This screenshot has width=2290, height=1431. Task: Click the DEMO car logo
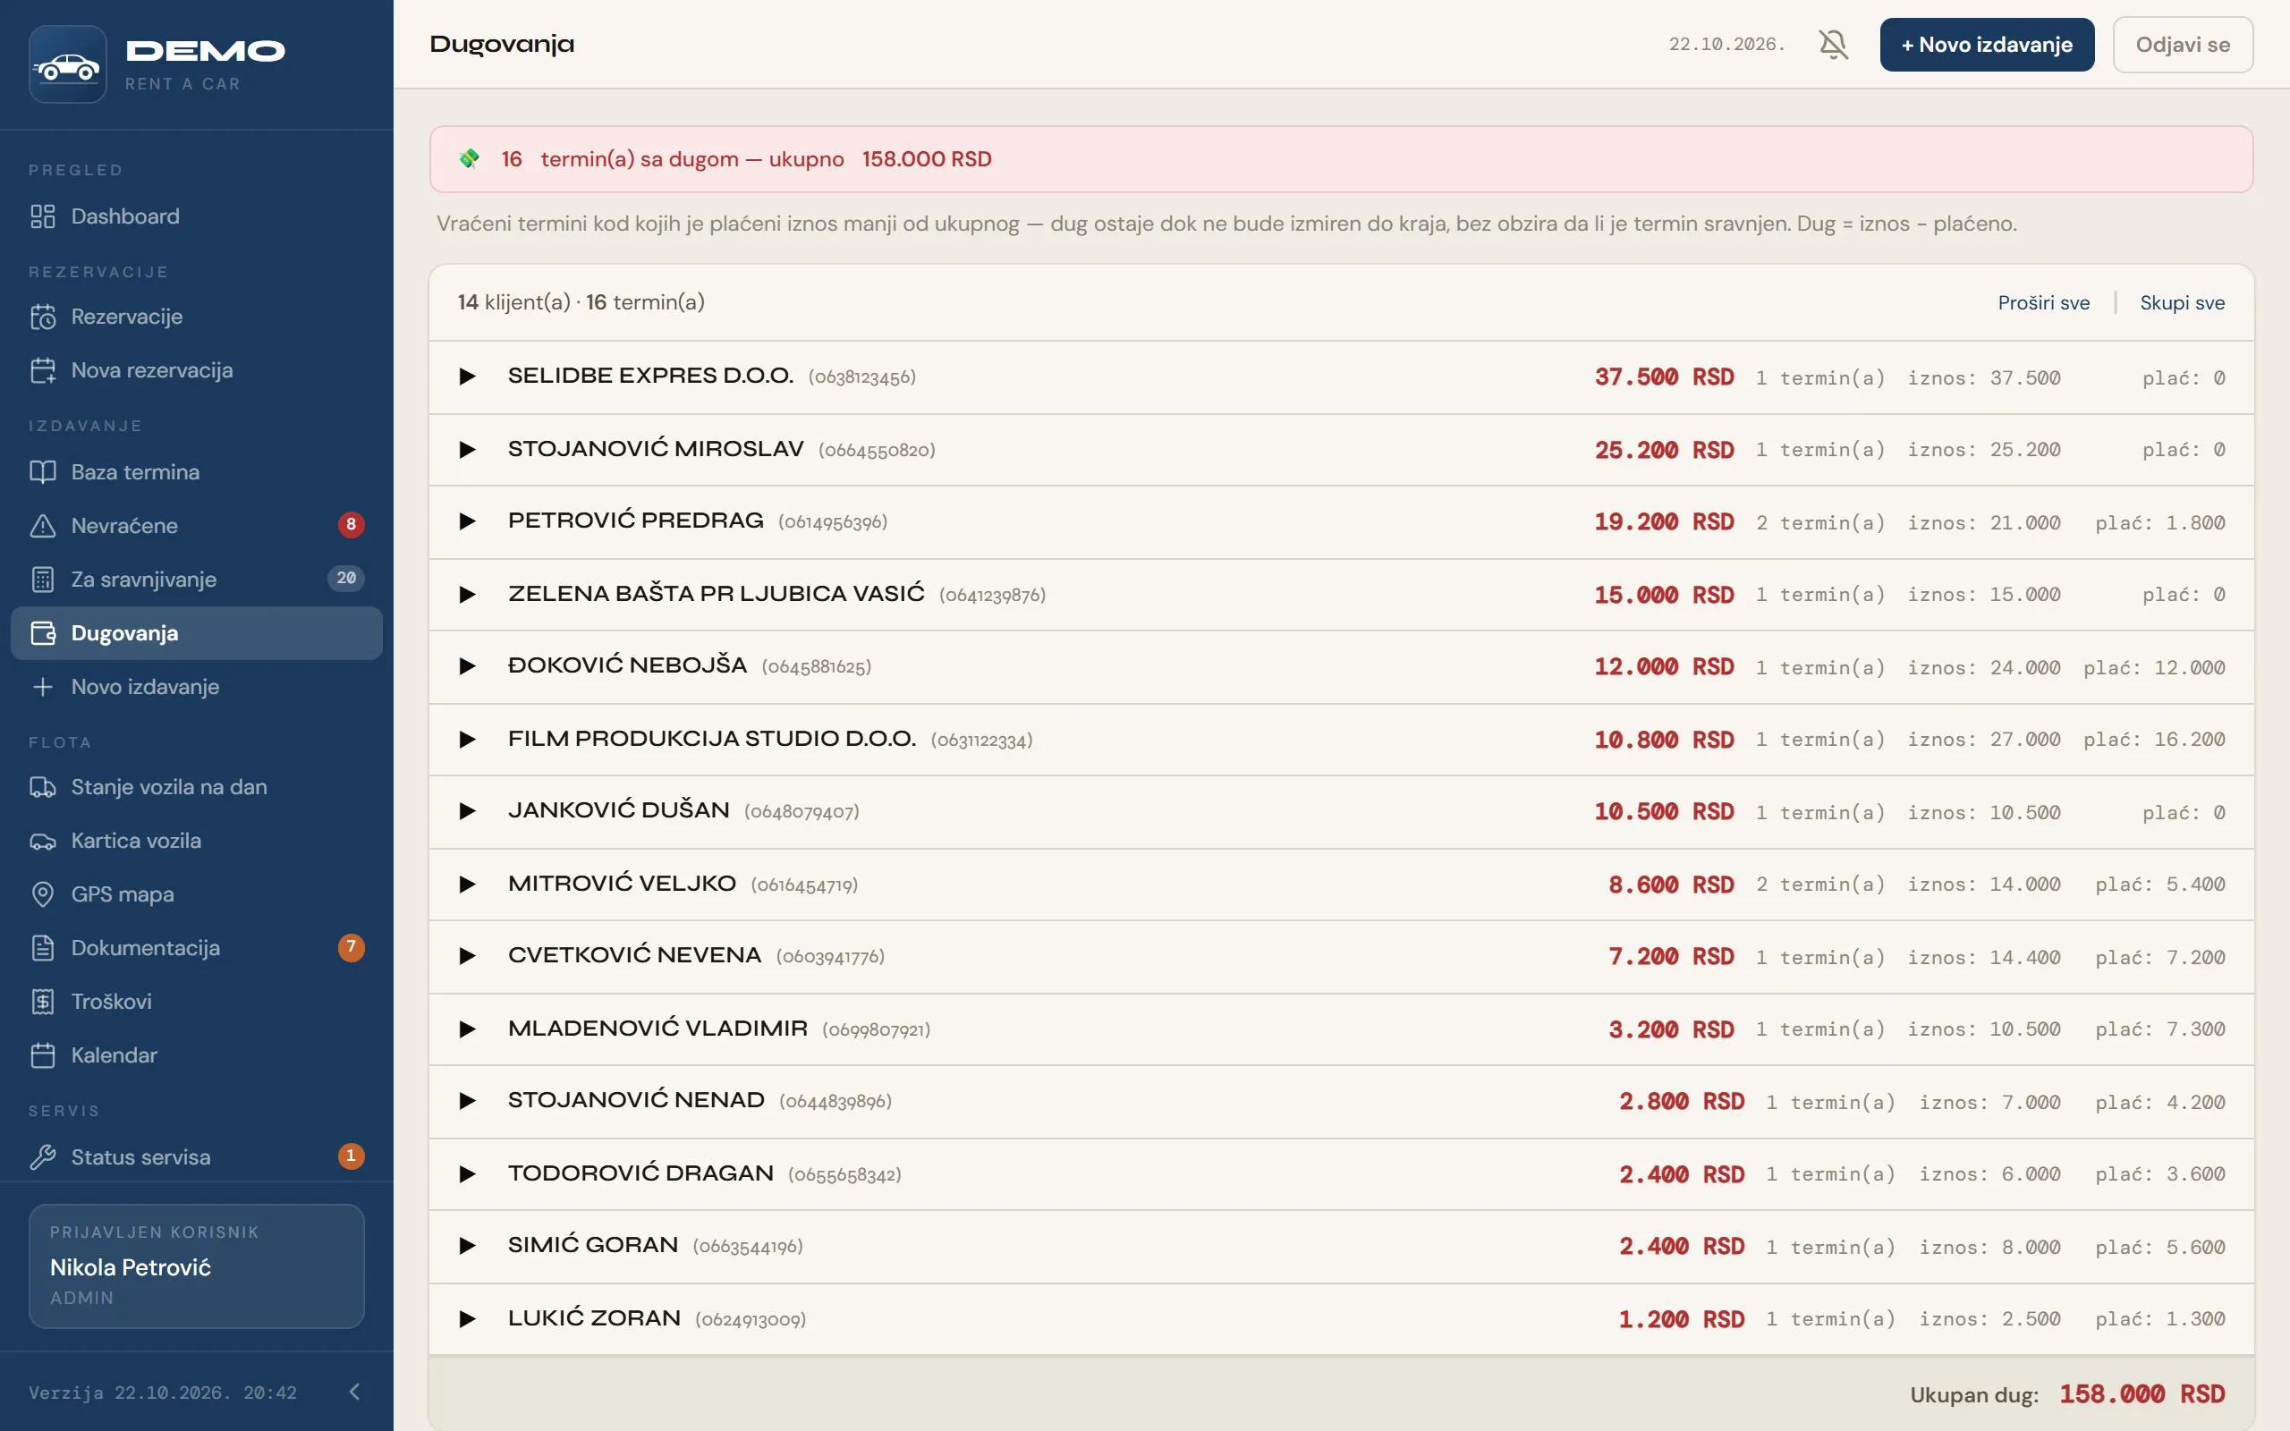67,64
